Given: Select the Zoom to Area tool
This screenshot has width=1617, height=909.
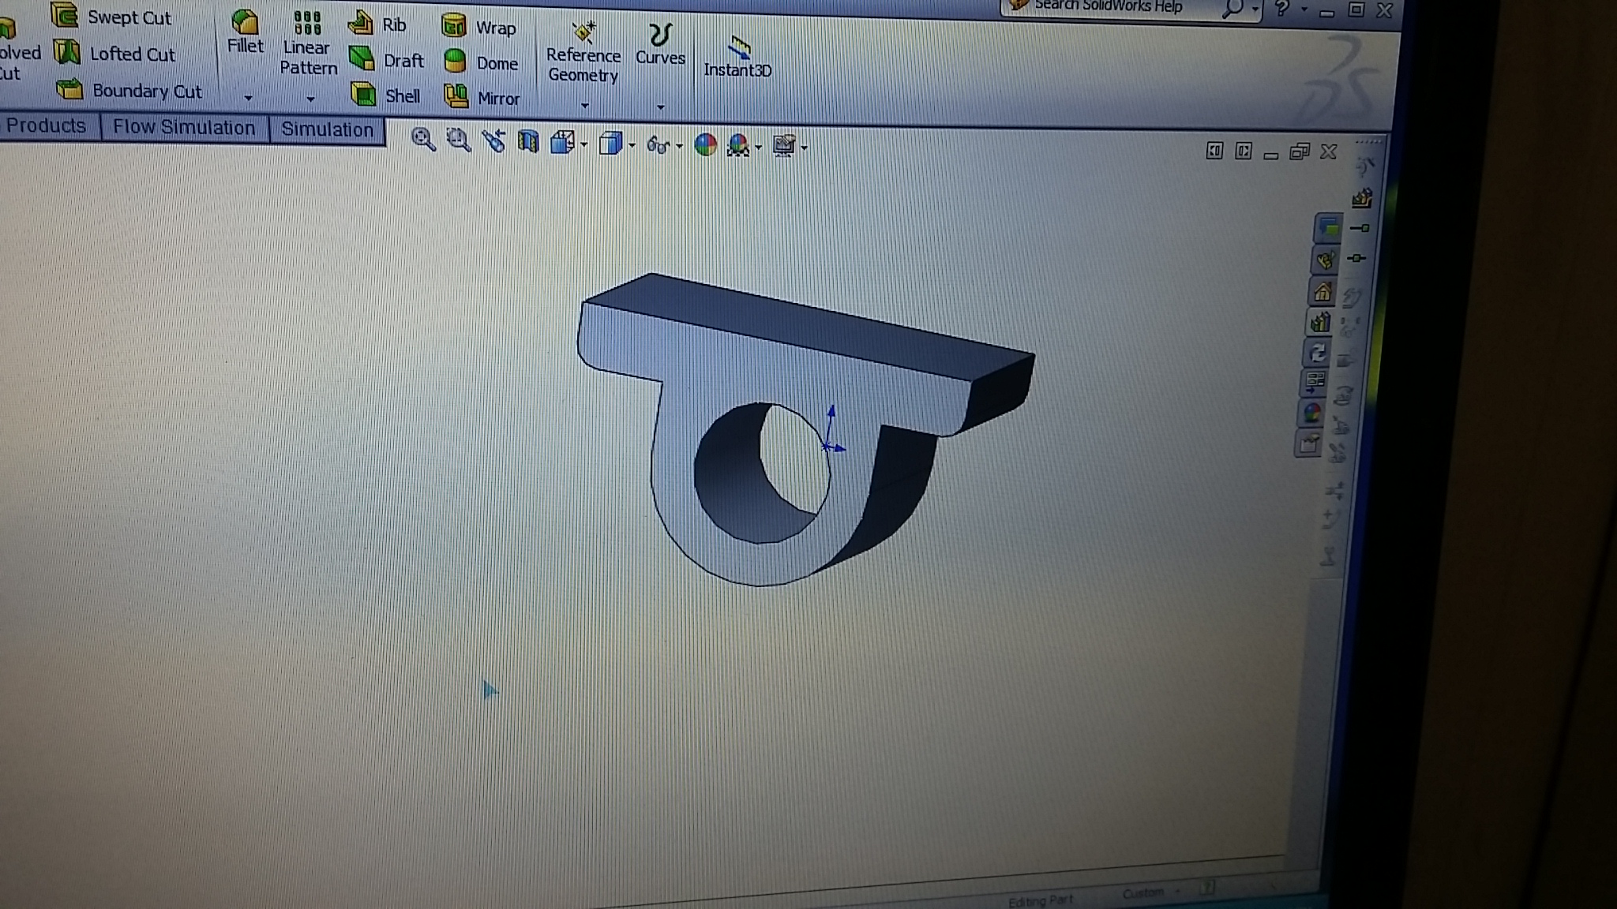Looking at the screenshot, I should pyautogui.click(x=458, y=141).
